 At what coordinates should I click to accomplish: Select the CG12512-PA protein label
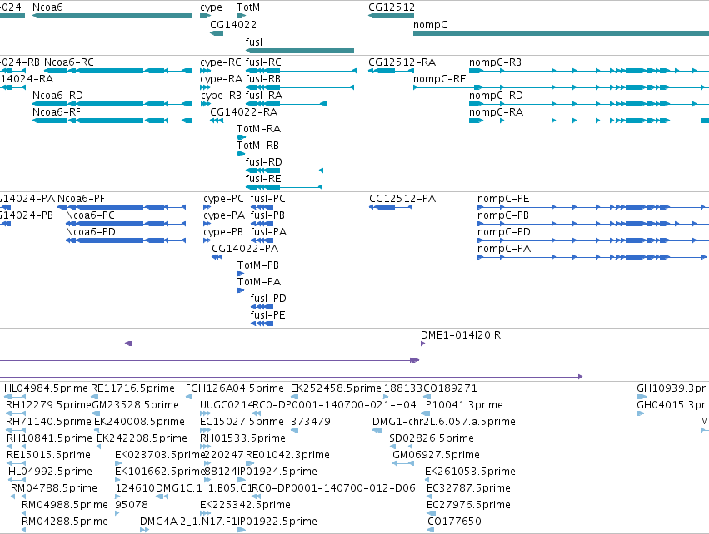point(402,199)
